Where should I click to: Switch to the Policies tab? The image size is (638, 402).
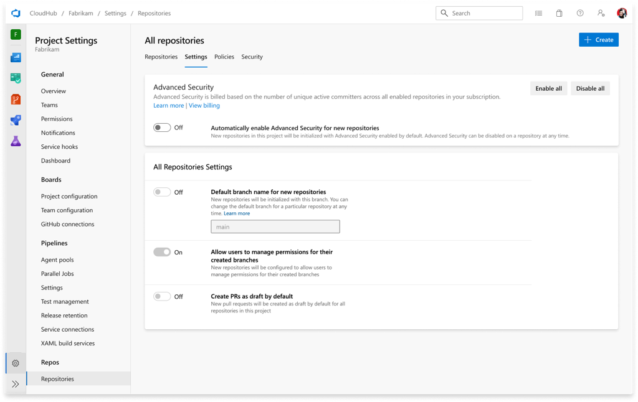coord(224,57)
